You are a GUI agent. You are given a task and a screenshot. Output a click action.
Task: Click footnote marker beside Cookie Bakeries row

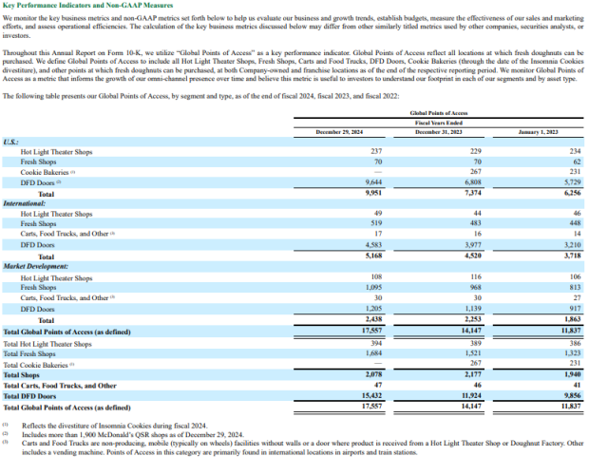tap(73, 172)
